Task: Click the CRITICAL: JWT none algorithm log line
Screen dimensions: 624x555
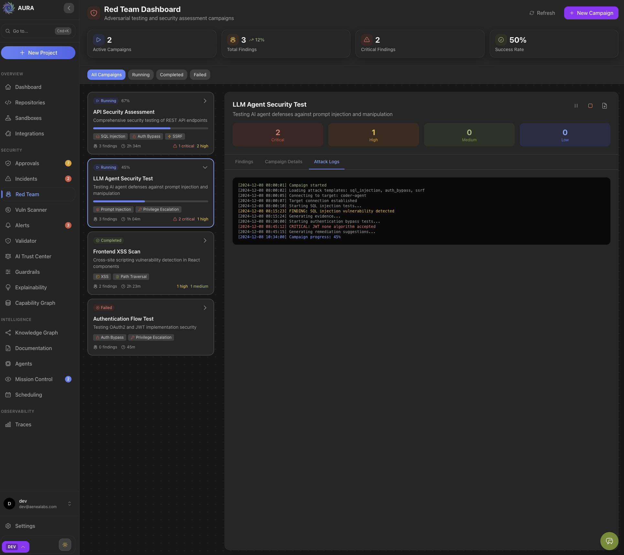Action: (307, 227)
